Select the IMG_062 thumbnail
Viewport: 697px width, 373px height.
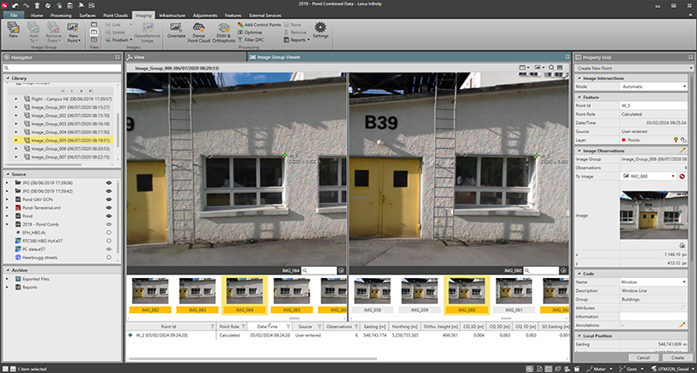point(149,292)
